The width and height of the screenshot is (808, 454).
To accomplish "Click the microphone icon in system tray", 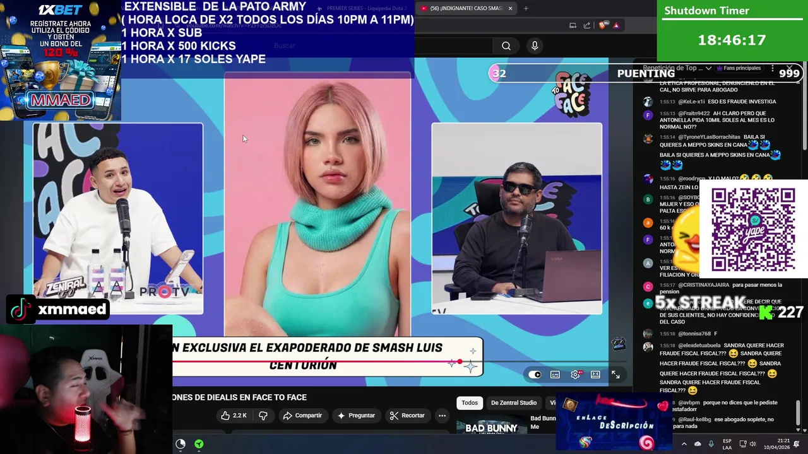I will 711,444.
